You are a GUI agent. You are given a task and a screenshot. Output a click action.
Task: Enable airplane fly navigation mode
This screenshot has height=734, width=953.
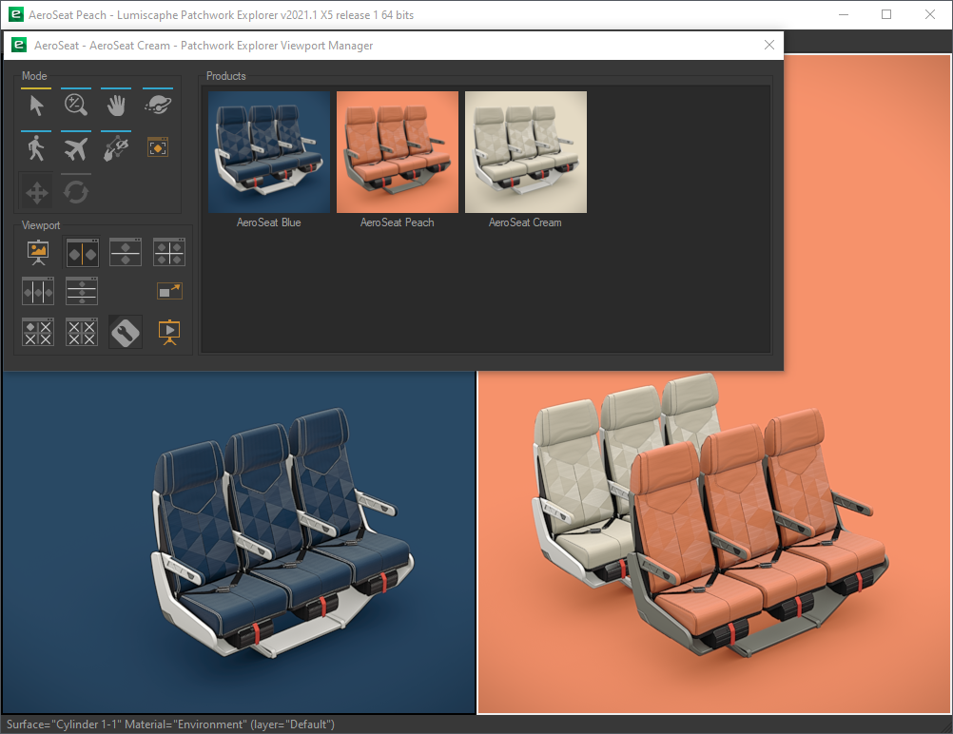(x=76, y=148)
